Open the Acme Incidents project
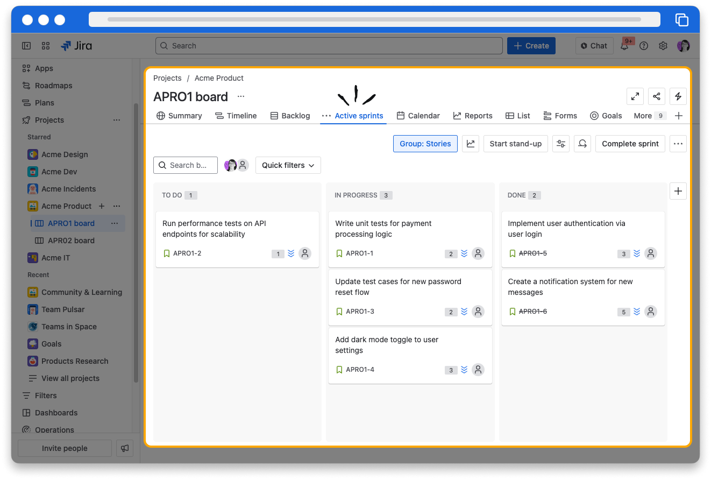 (68, 189)
